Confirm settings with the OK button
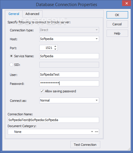The width and height of the screenshot is (133, 153). tap(117, 15)
